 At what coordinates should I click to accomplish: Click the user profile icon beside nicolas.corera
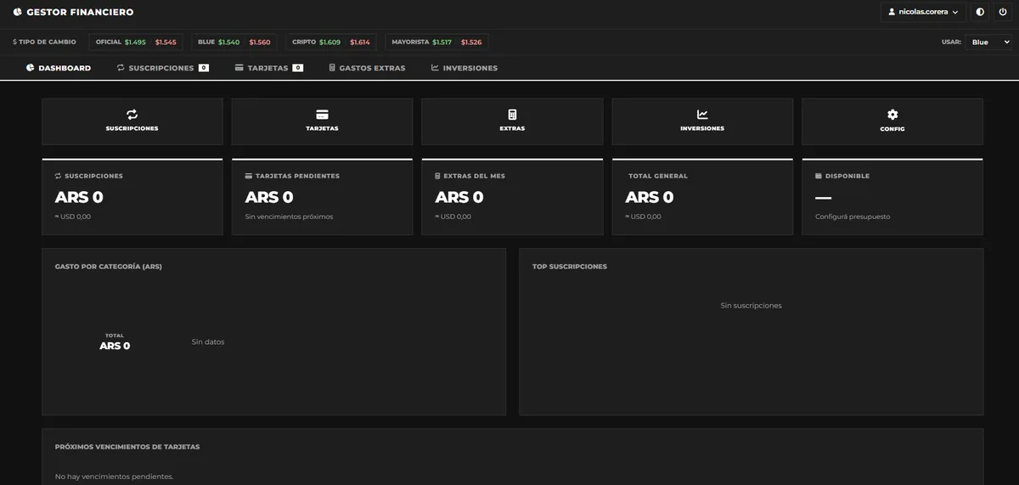892,12
